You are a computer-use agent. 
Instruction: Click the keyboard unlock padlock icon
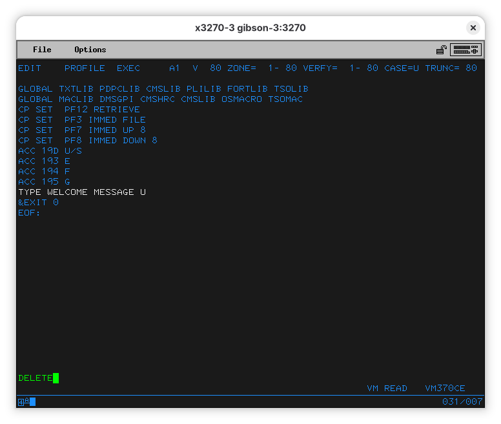click(x=442, y=50)
